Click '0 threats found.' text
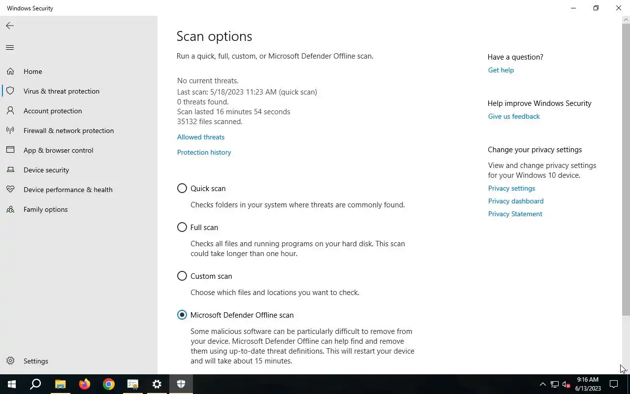 pyautogui.click(x=203, y=101)
